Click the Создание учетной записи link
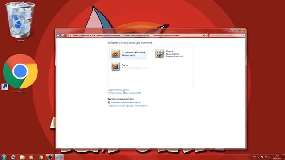Image resolution: width=285 pixels, height=160 pixels. [x=118, y=90]
